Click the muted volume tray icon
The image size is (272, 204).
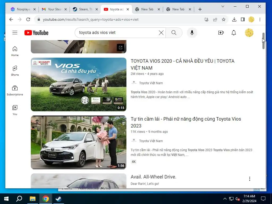tap(237, 199)
